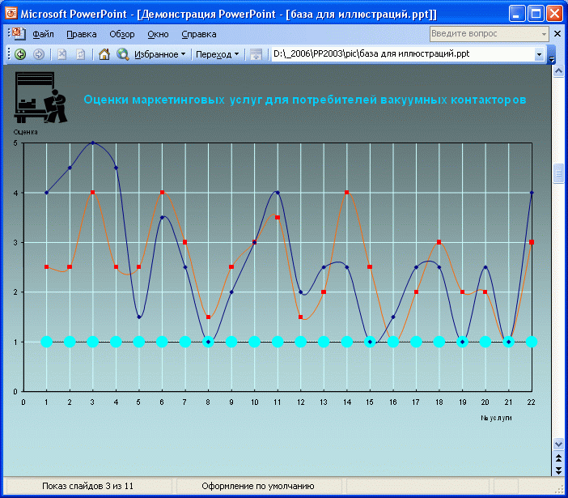Maximize the PowerPoint window
568x498 pixels.
click(x=536, y=14)
